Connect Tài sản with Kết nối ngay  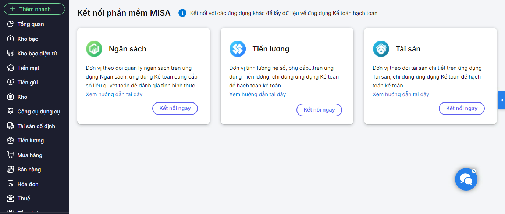[x=462, y=108]
